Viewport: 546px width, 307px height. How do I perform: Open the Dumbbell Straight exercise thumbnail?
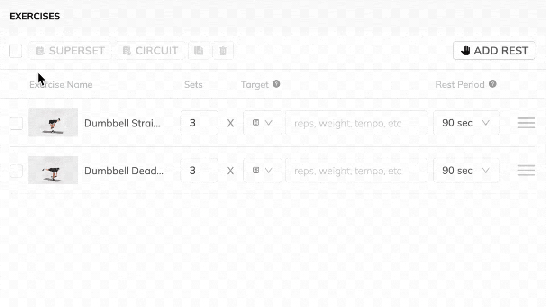coord(53,123)
